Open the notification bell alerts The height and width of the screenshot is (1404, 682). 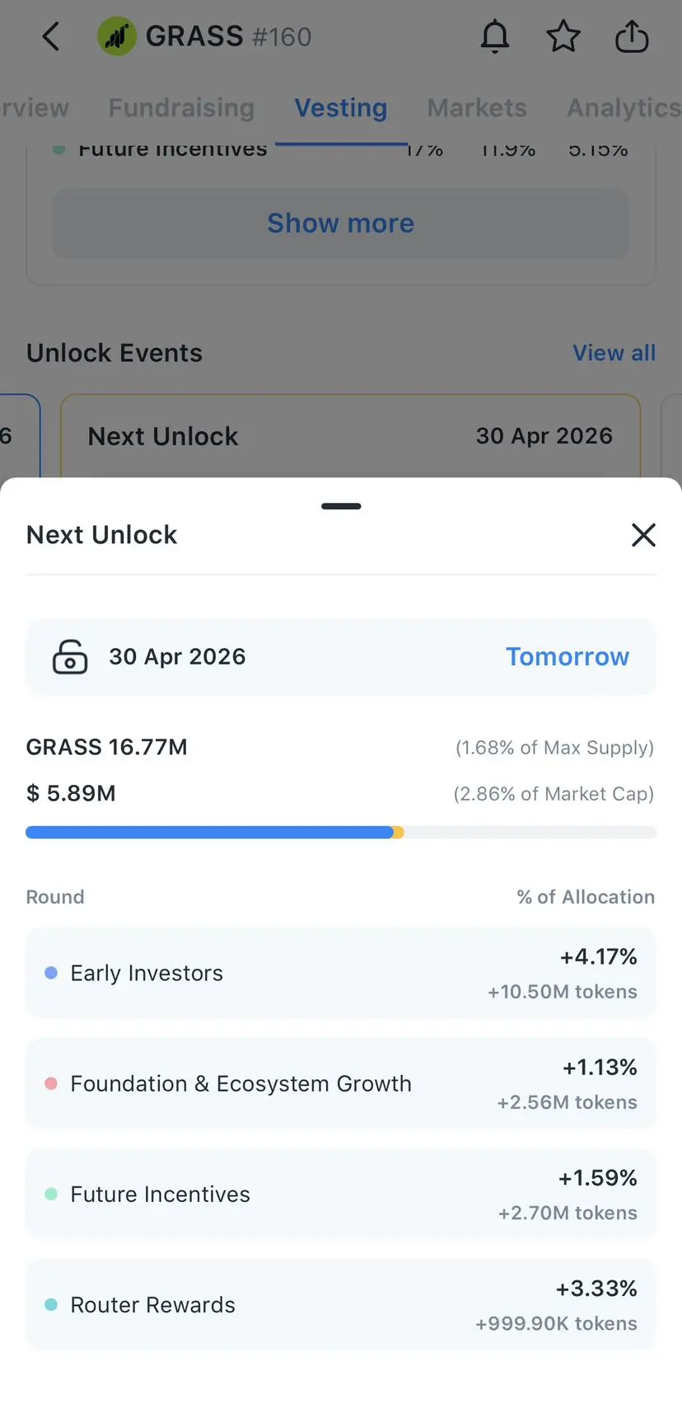pyautogui.click(x=495, y=37)
